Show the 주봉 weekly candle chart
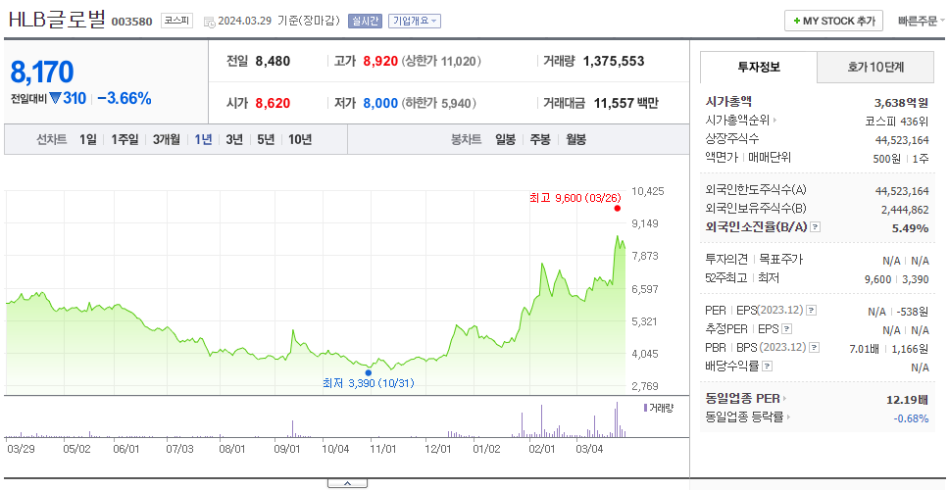The image size is (949, 490). (540, 140)
